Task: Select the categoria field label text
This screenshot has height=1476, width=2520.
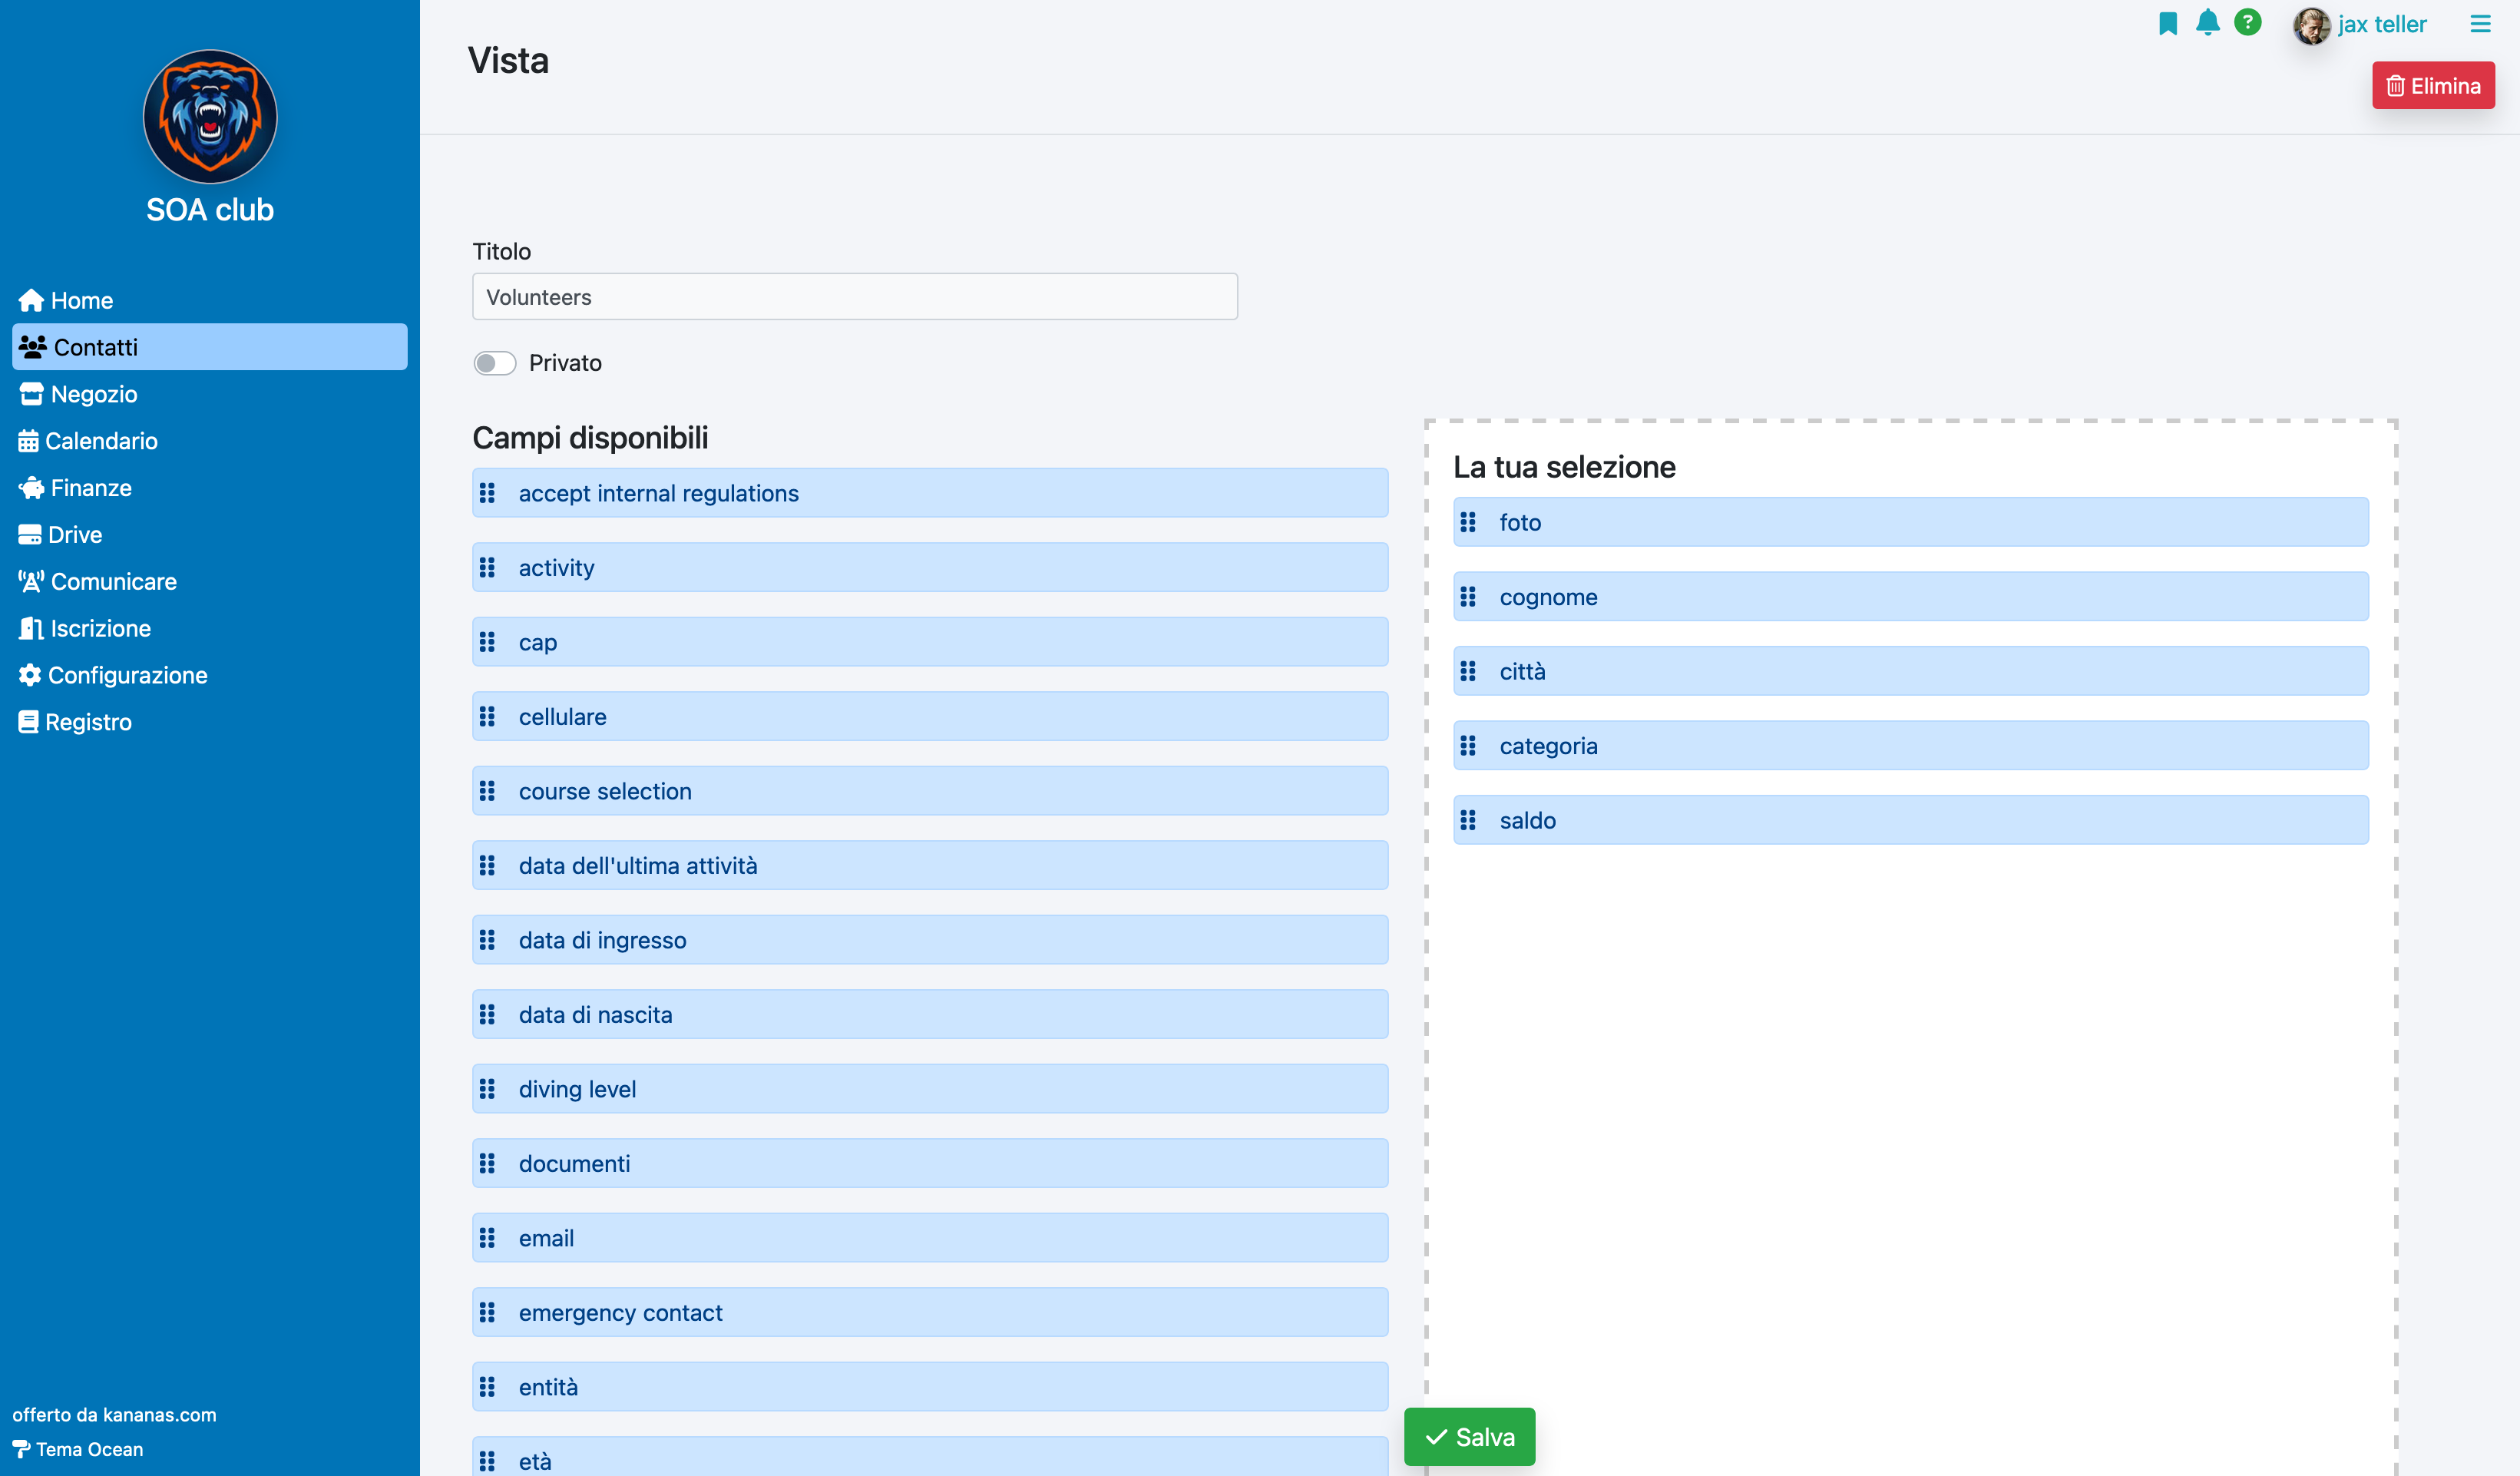Action: click(1548, 746)
